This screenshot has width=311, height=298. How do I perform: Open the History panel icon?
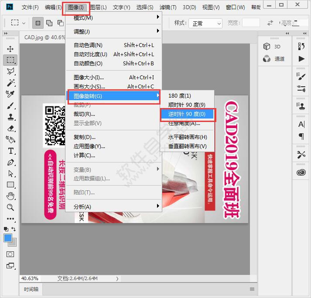point(301,46)
